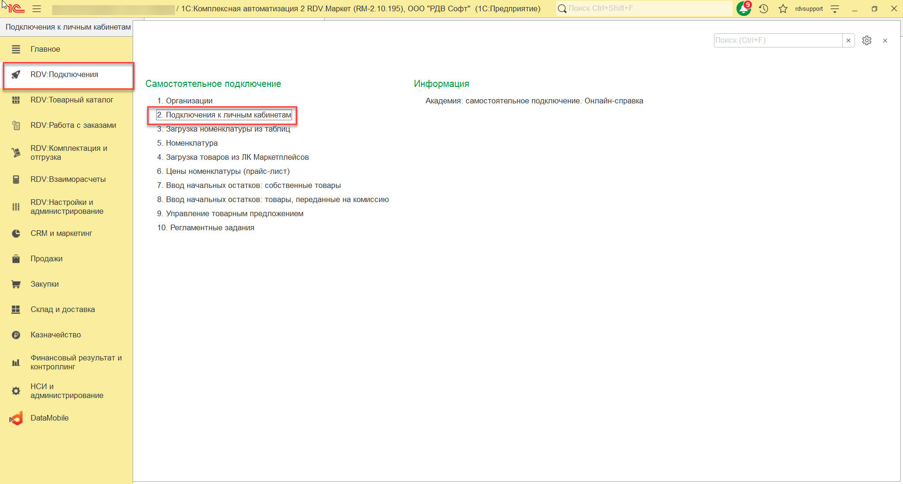Open the Склад и доставка section label

click(63, 310)
